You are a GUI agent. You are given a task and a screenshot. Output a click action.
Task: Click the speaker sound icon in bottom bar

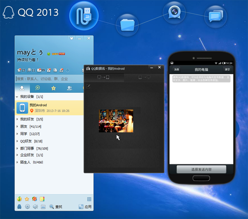coord(35,206)
